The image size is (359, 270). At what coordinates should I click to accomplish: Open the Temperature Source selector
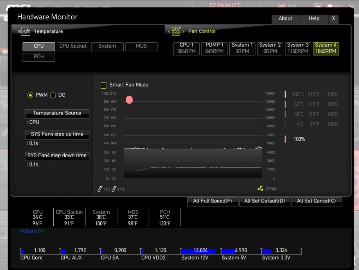pos(57,113)
